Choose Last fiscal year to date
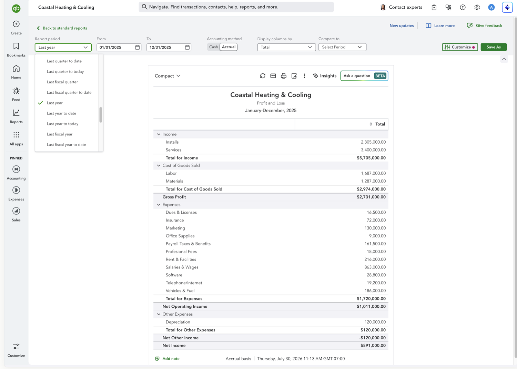Screen dimensions: 517x369 point(67,145)
